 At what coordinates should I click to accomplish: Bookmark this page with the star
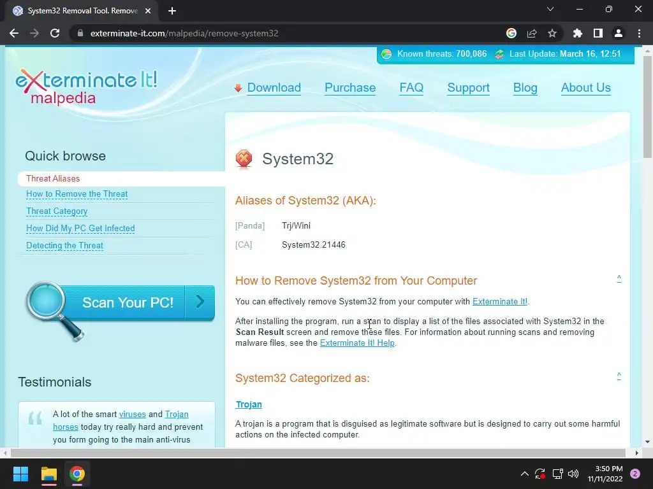tap(552, 33)
